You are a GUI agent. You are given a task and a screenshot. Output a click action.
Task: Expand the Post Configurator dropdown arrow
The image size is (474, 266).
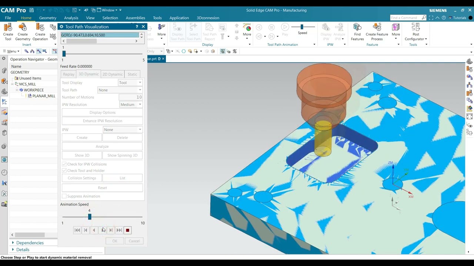[x=426, y=39]
